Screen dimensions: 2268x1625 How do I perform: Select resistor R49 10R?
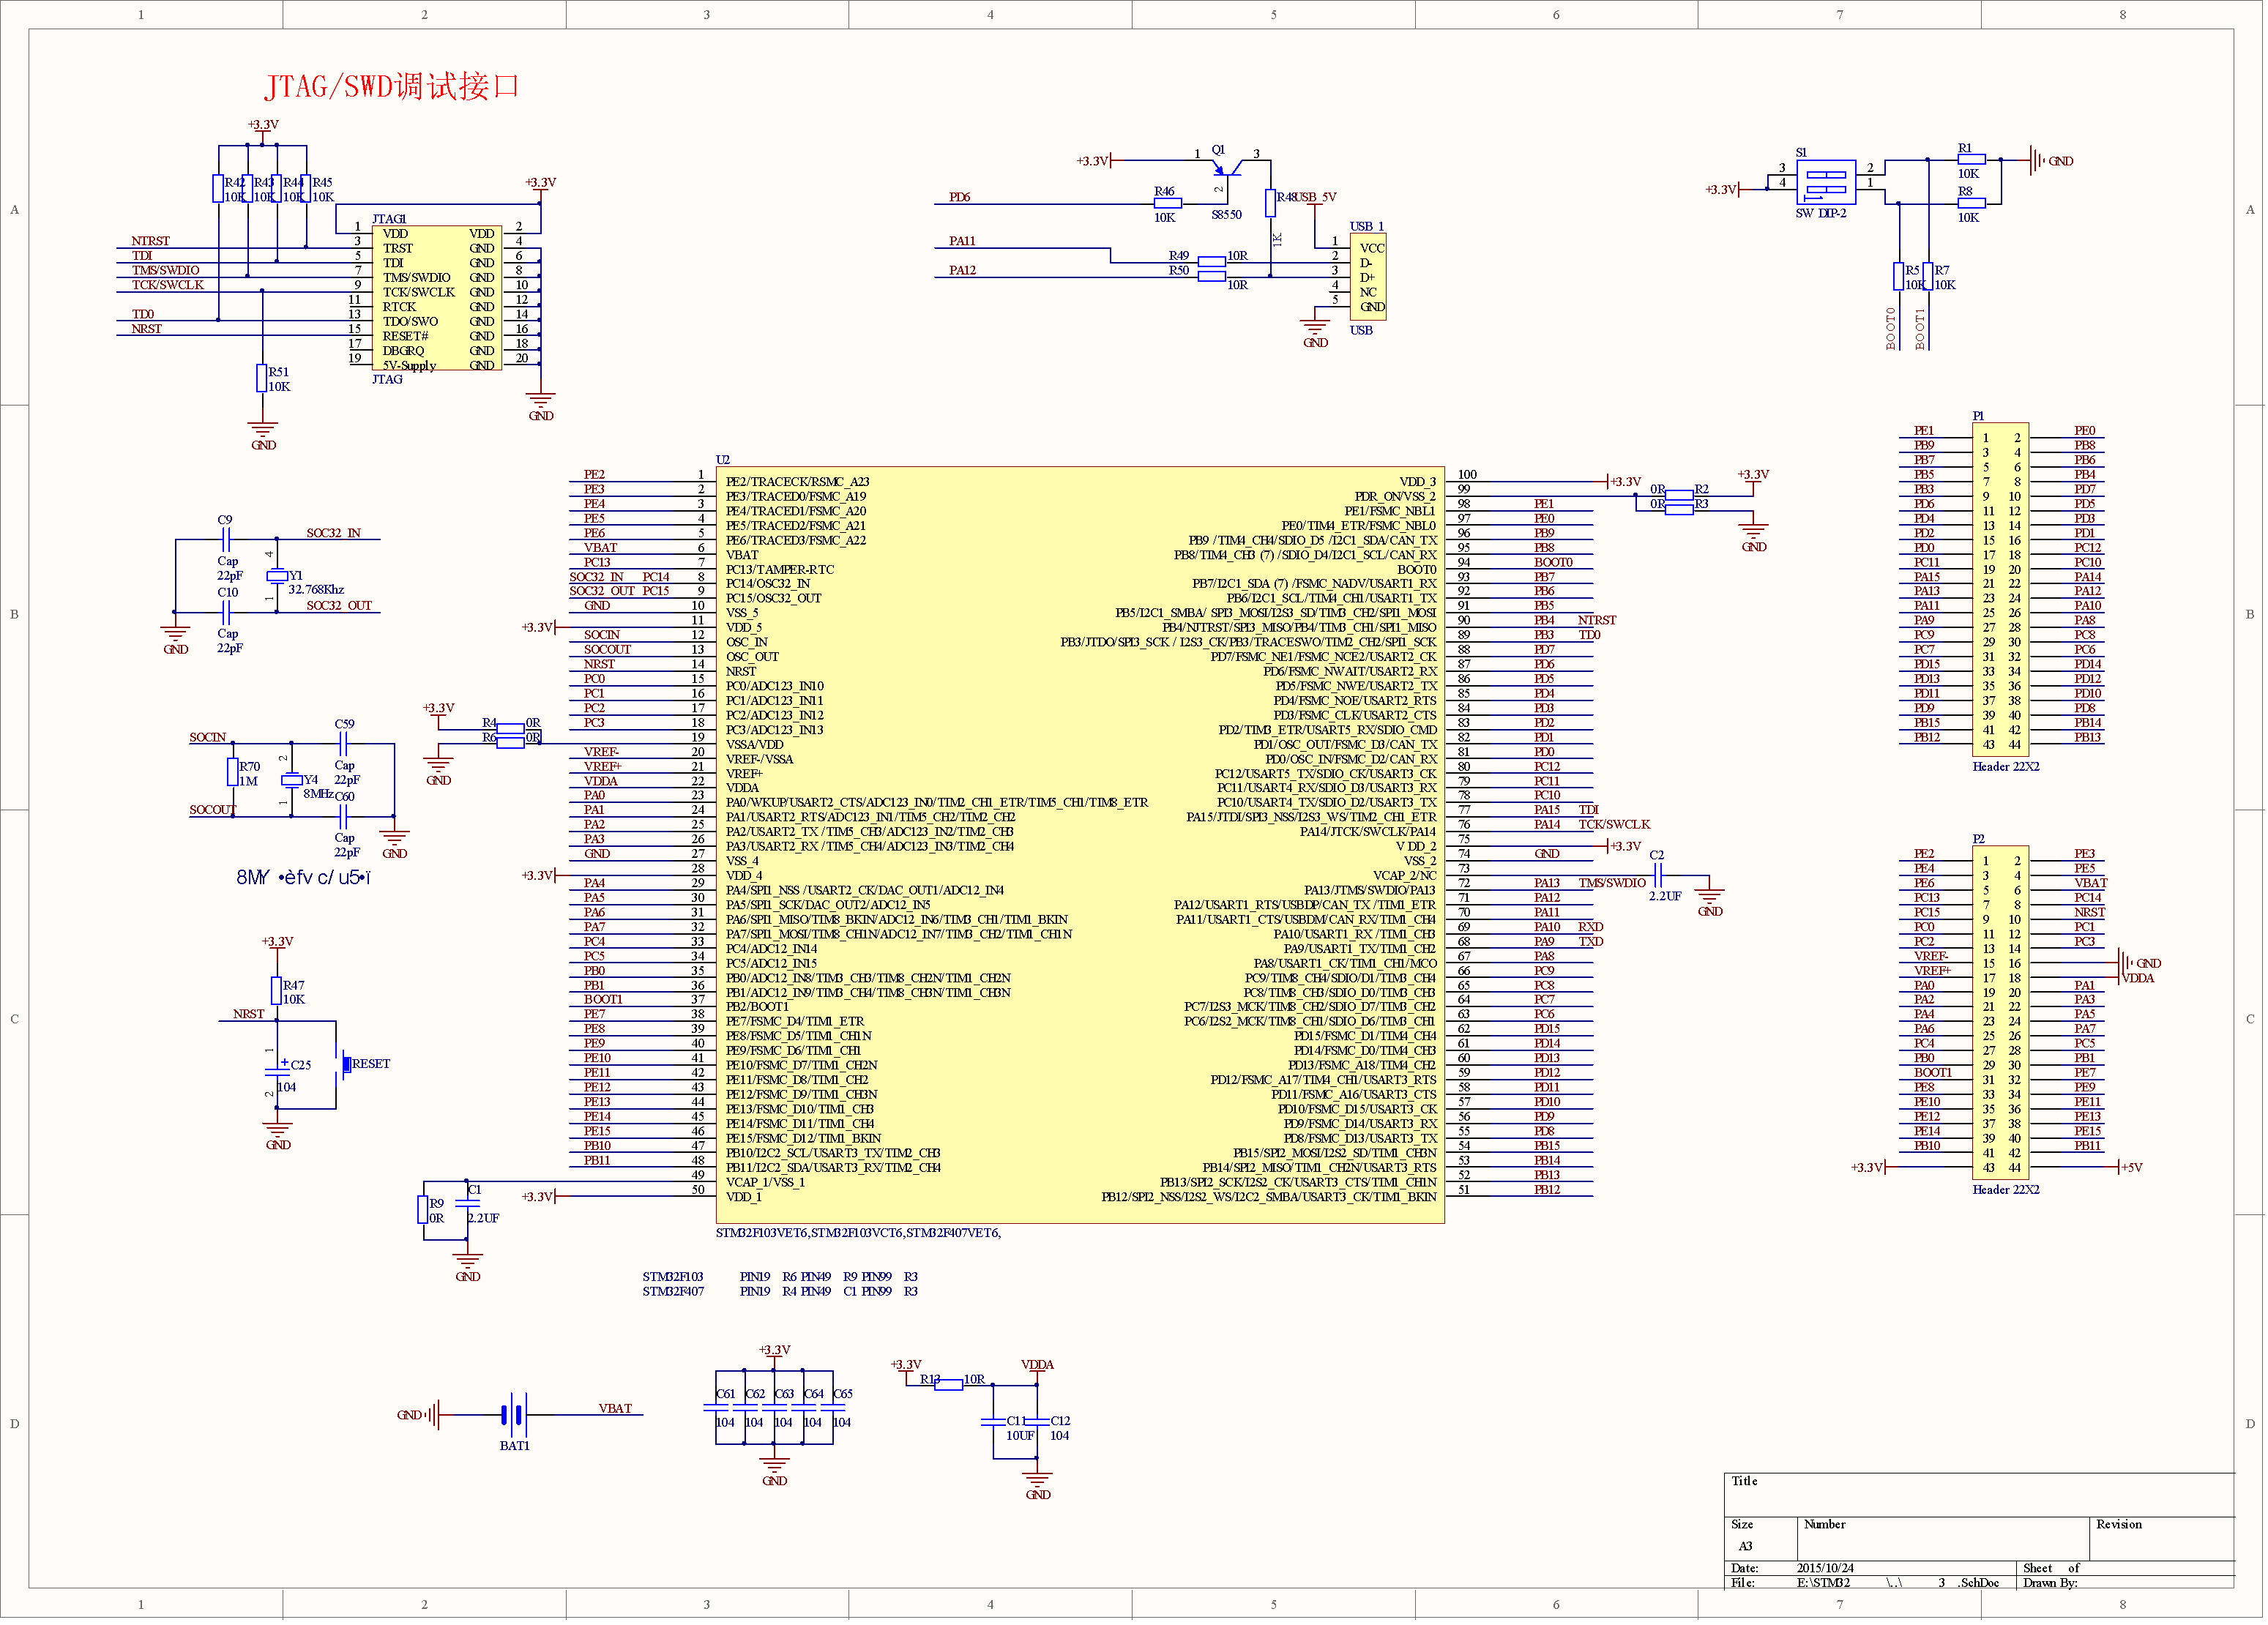[x=1212, y=262]
